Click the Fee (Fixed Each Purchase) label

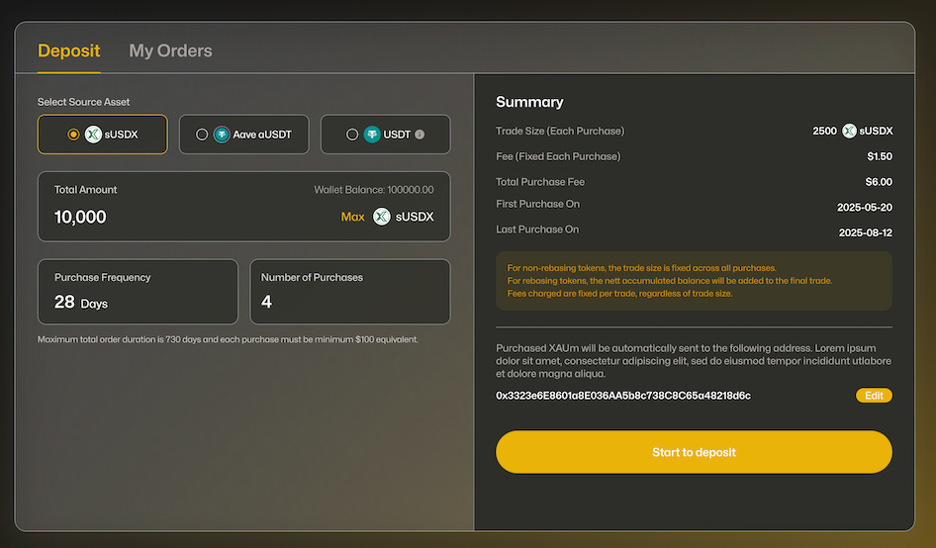click(558, 156)
